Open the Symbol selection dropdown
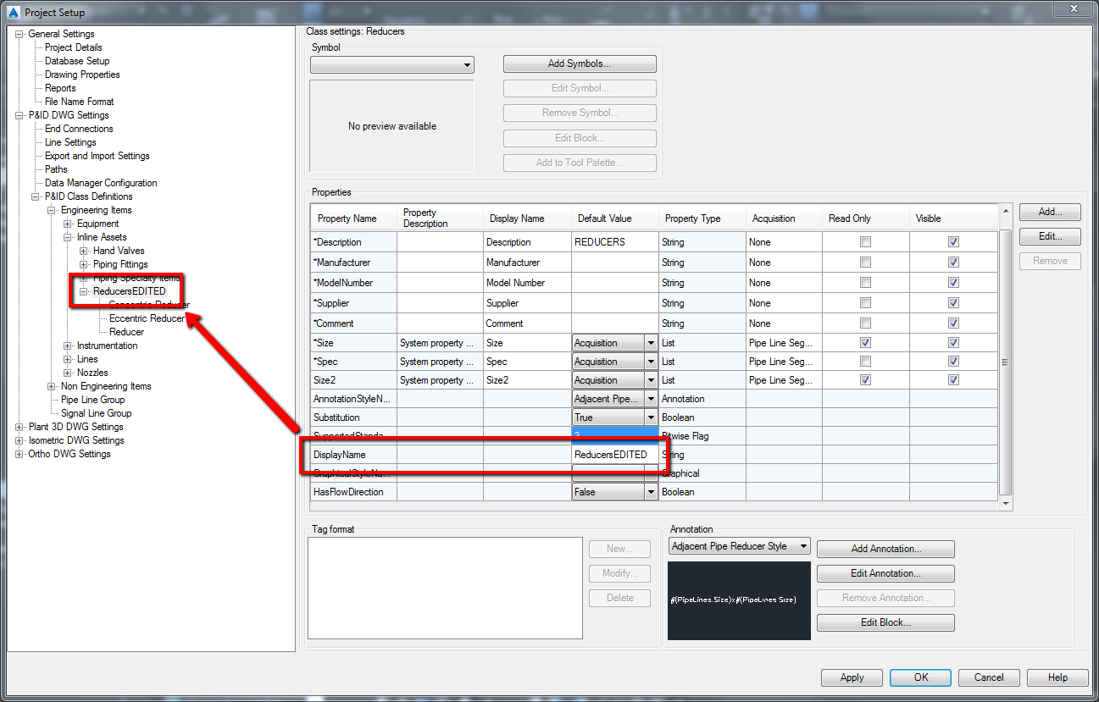The width and height of the screenshot is (1099, 702). [x=465, y=64]
